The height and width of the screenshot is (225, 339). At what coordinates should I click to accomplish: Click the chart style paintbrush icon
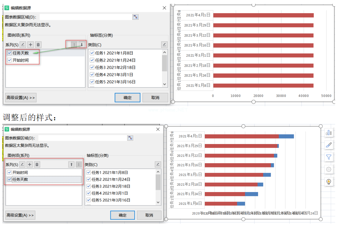(x=329, y=145)
